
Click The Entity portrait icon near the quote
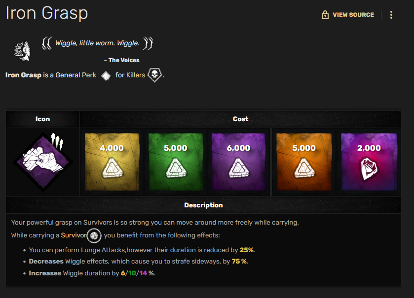(x=22, y=51)
